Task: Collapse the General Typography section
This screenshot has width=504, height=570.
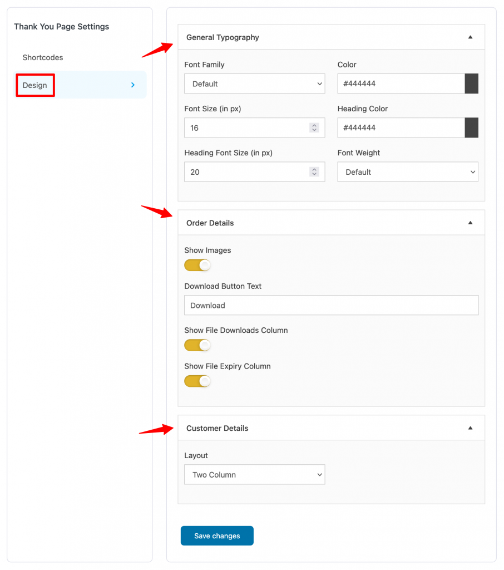Action: [x=471, y=37]
